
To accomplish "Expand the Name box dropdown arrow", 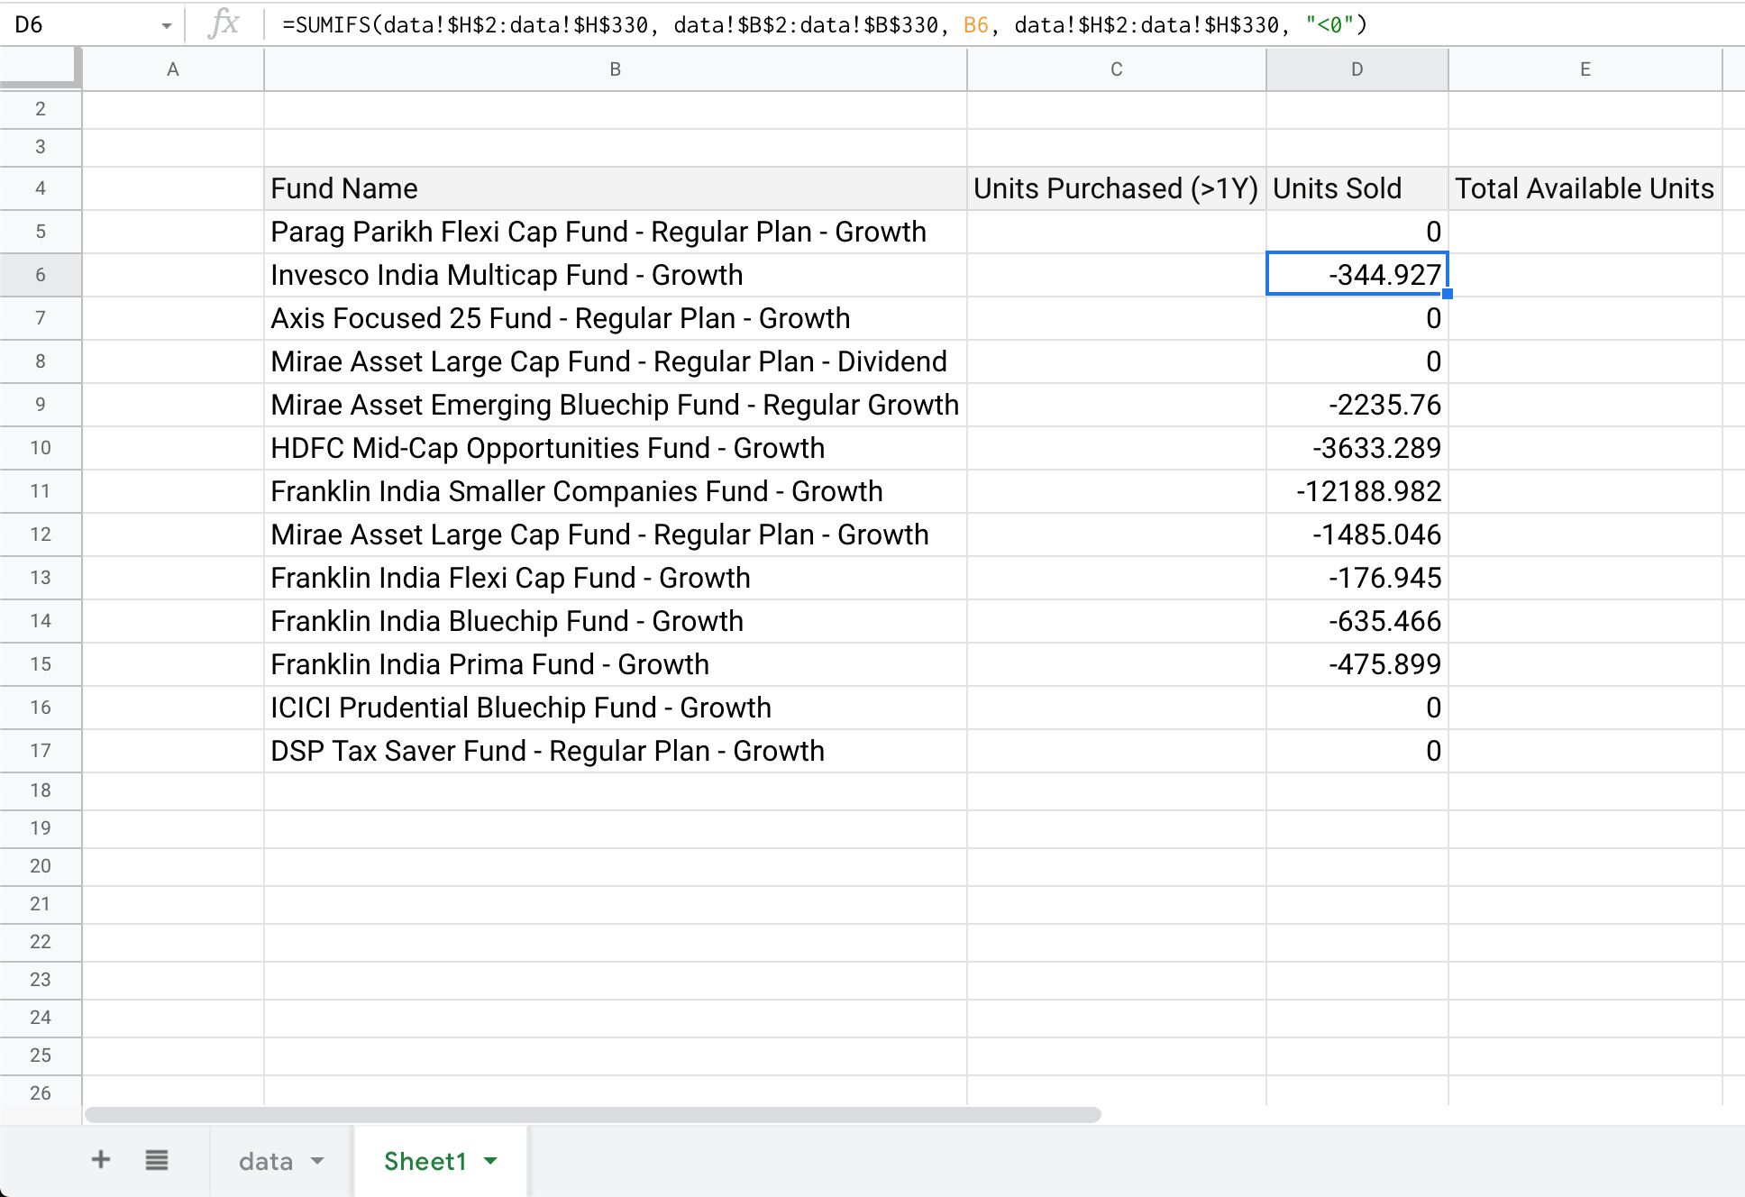I will 166,26.
